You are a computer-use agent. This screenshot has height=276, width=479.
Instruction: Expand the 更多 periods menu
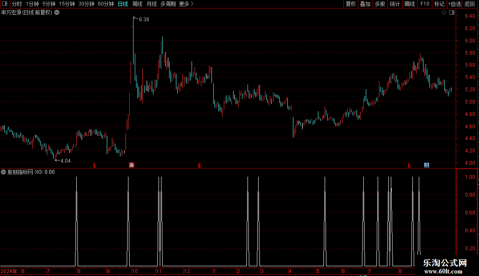pos(187,4)
